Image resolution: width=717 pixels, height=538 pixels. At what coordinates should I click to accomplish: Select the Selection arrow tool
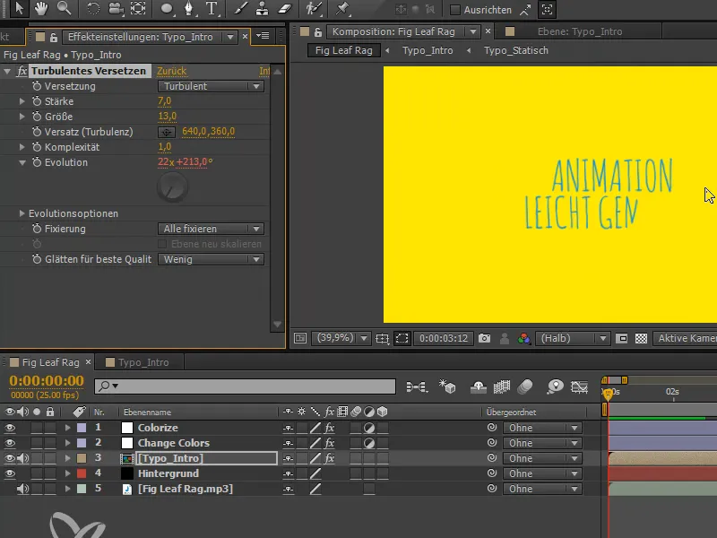click(19, 8)
